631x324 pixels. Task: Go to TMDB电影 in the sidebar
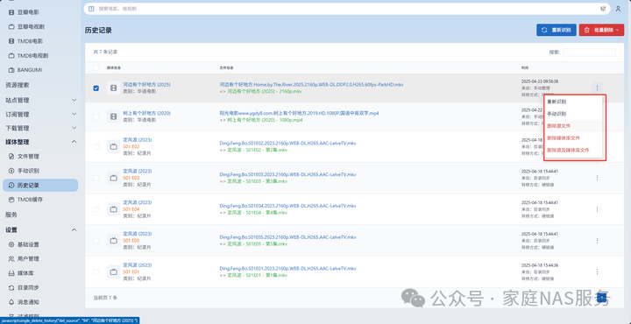tap(30, 41)
